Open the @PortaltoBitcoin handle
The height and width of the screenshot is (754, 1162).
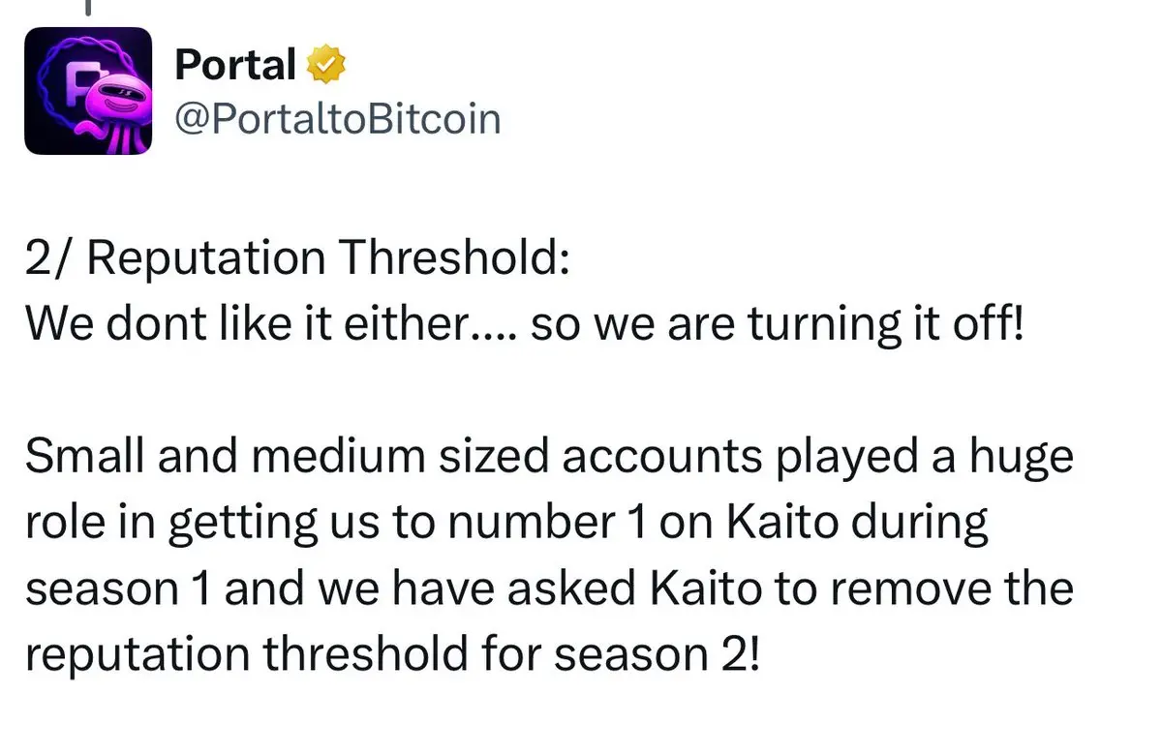[x=337, y=120]
